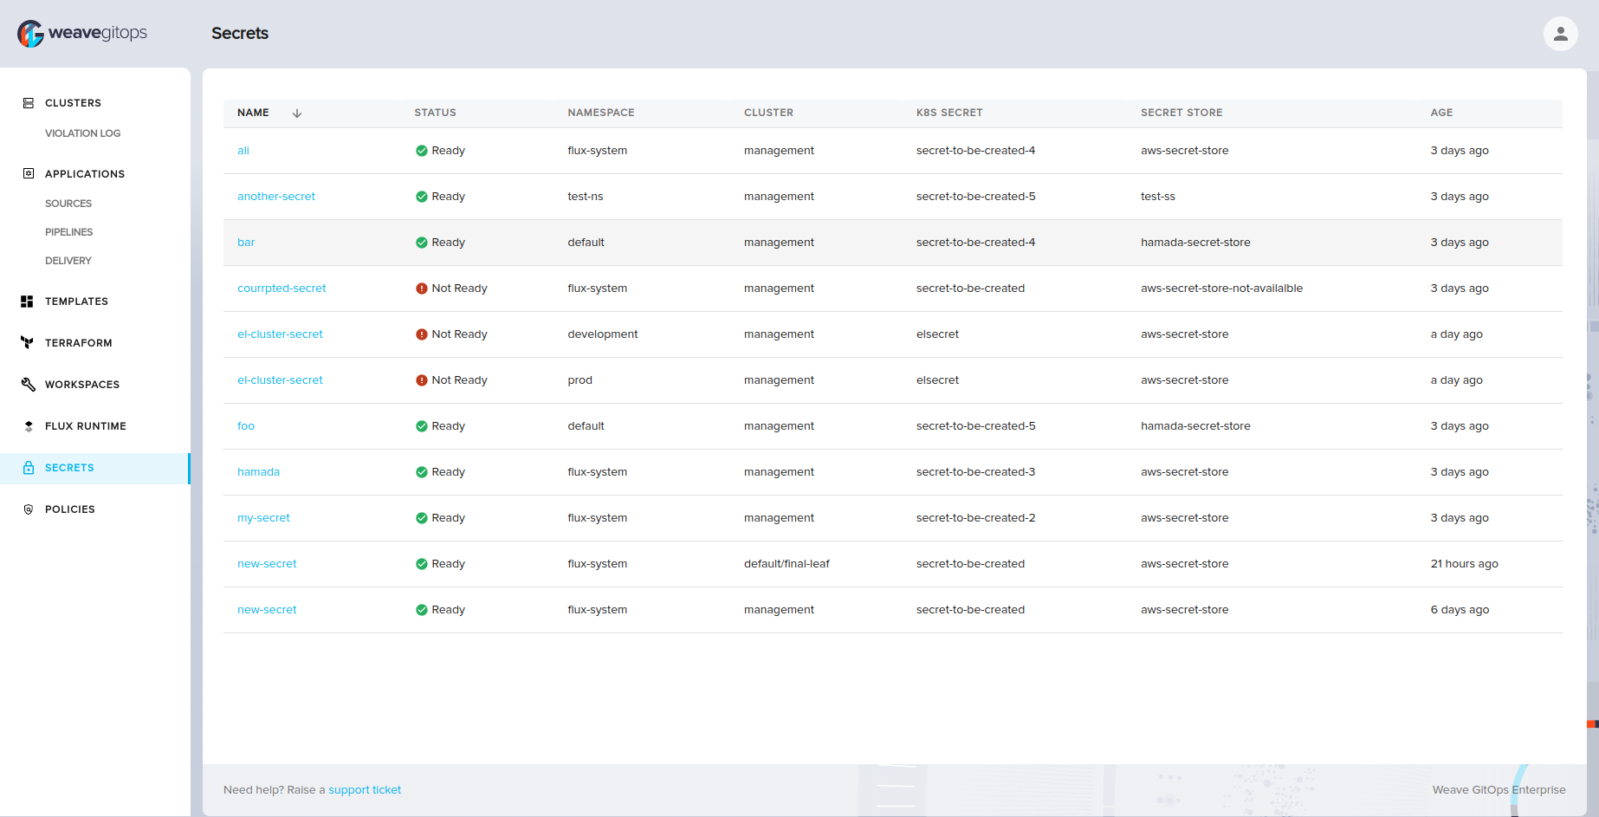This screenshot has height=817, width=1599.
Task: Open the courrpted-secret link
Action: [x=282, y=289]
